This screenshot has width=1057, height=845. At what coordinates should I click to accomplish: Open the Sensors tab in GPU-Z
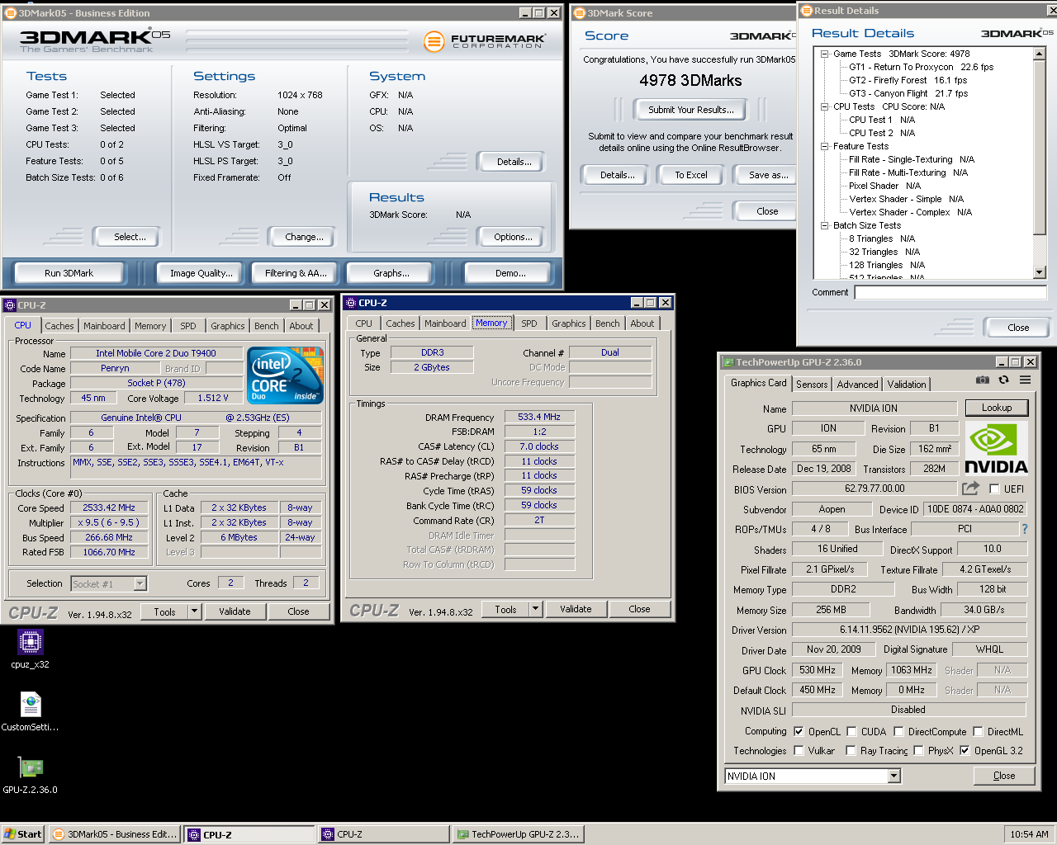812,385
